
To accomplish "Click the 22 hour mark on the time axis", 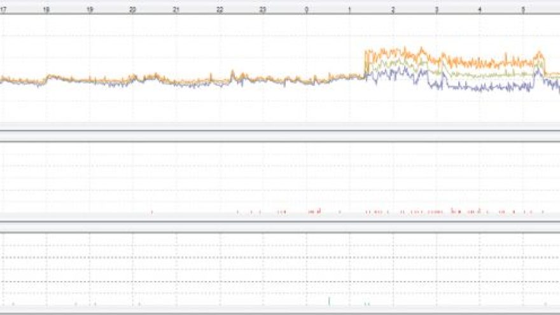I will click(x=220, y=10).
